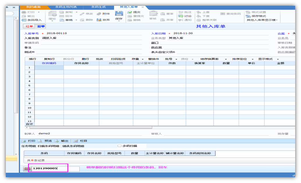Click 替换件 replacement button
This screenshot has height=183, width=301.
point(154,59)
